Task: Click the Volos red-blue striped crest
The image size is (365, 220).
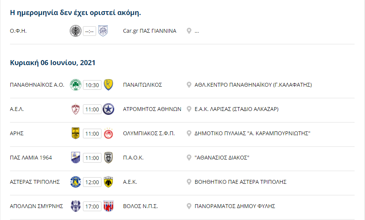Action: pos(108,206)
